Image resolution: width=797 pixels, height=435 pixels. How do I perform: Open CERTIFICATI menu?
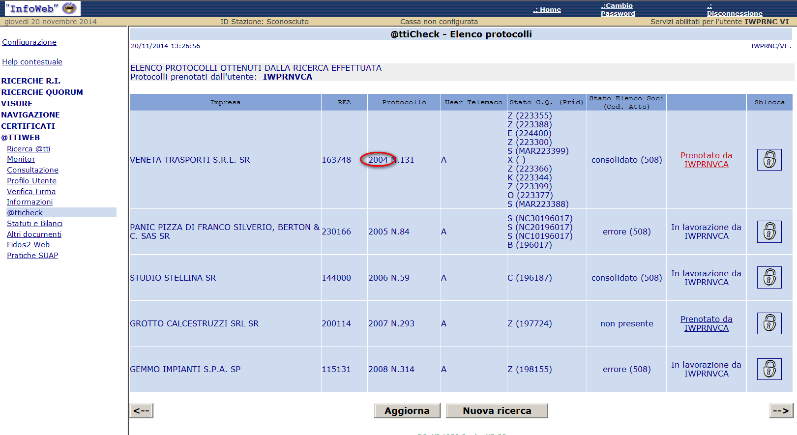tap(28, 126)
